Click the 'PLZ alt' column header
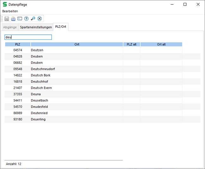The image size is (205, 169). click(x=131, y=45)
